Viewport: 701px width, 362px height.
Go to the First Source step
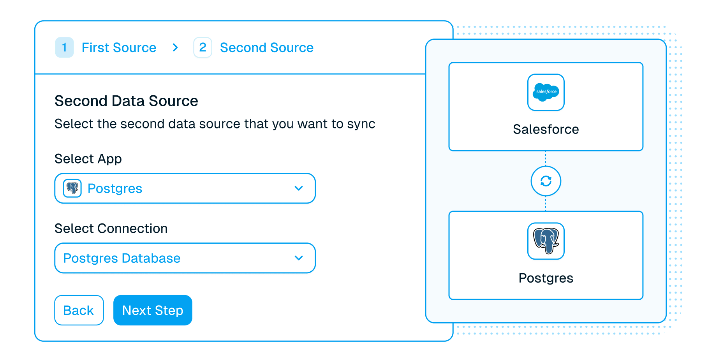(x=119, y=47)
